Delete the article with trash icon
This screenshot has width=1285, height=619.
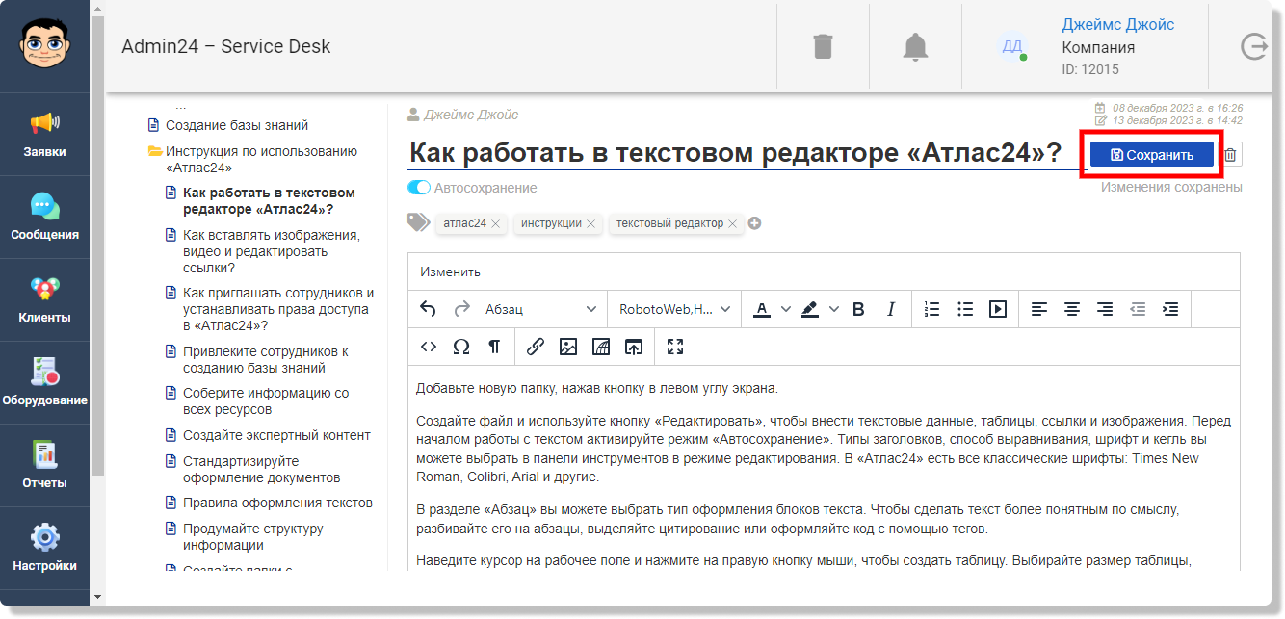coord(1231,155)
